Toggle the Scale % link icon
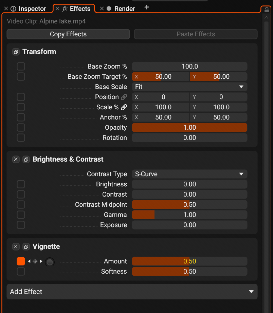Image resolution: width=273 pixels, height=313 pixels. (124, 107)
